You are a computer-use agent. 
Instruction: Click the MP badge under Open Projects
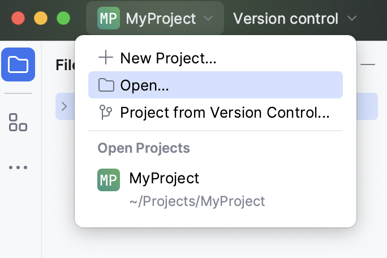click(109, 179)
